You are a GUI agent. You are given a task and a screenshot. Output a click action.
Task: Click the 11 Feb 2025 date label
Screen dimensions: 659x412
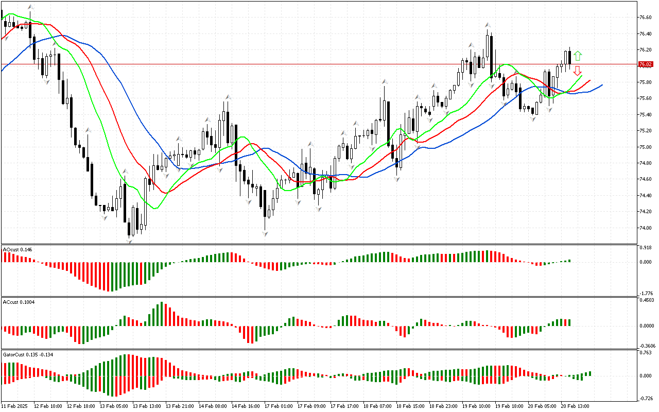(x=15, y=406)
